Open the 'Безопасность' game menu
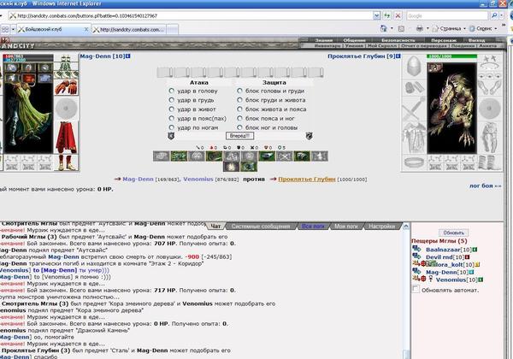The width and height of the screenshot is (513, 359). pyautogui.click(x=398, y=40)
